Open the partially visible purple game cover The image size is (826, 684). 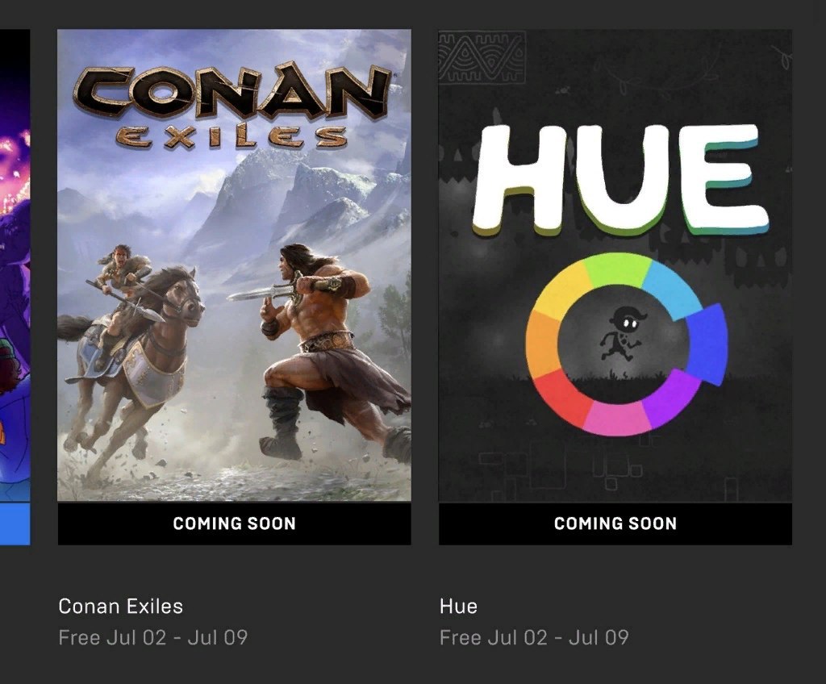[15, 265]
